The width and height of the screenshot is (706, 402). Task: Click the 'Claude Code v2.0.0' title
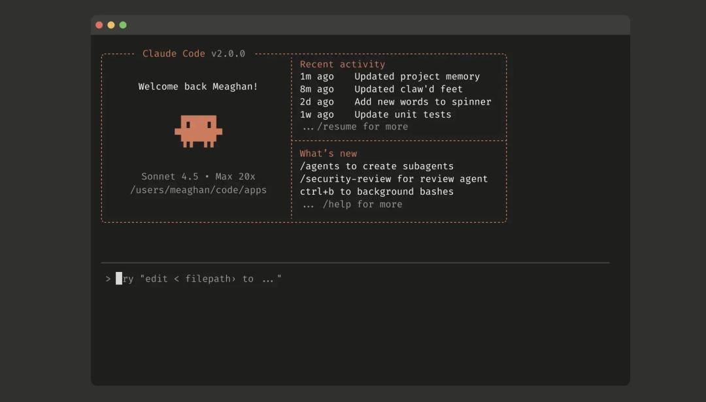(x=193, y=54)
